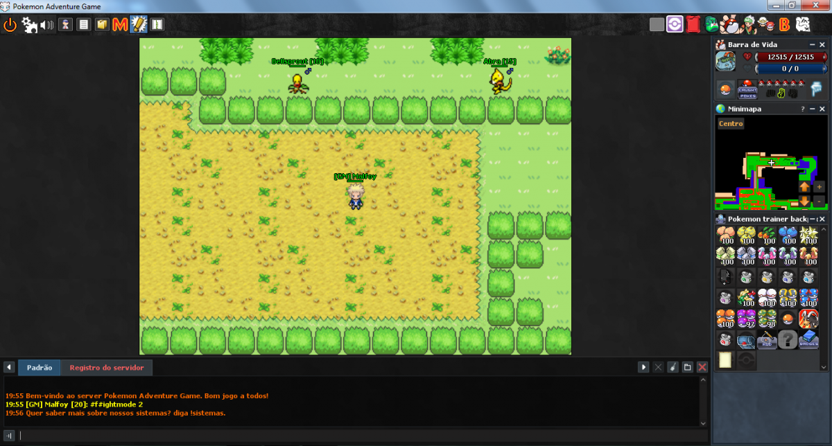This screenshot has height=446, width=832.
Task: Collapse the Minimapa panel
Action: [x=813, y=109]
